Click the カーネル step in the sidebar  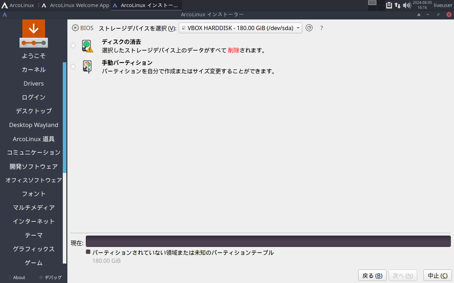click(x=34, y=70)
